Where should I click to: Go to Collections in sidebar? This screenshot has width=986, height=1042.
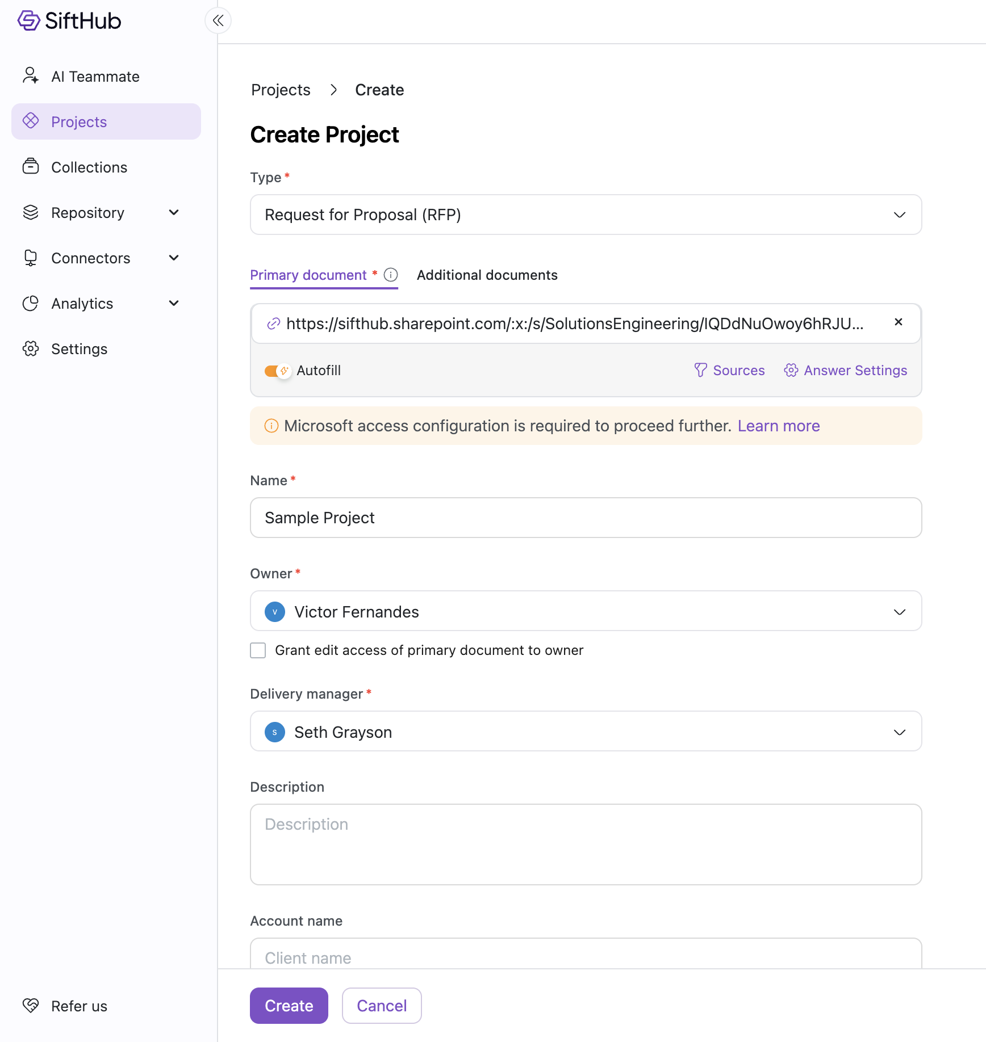(89, 167)
